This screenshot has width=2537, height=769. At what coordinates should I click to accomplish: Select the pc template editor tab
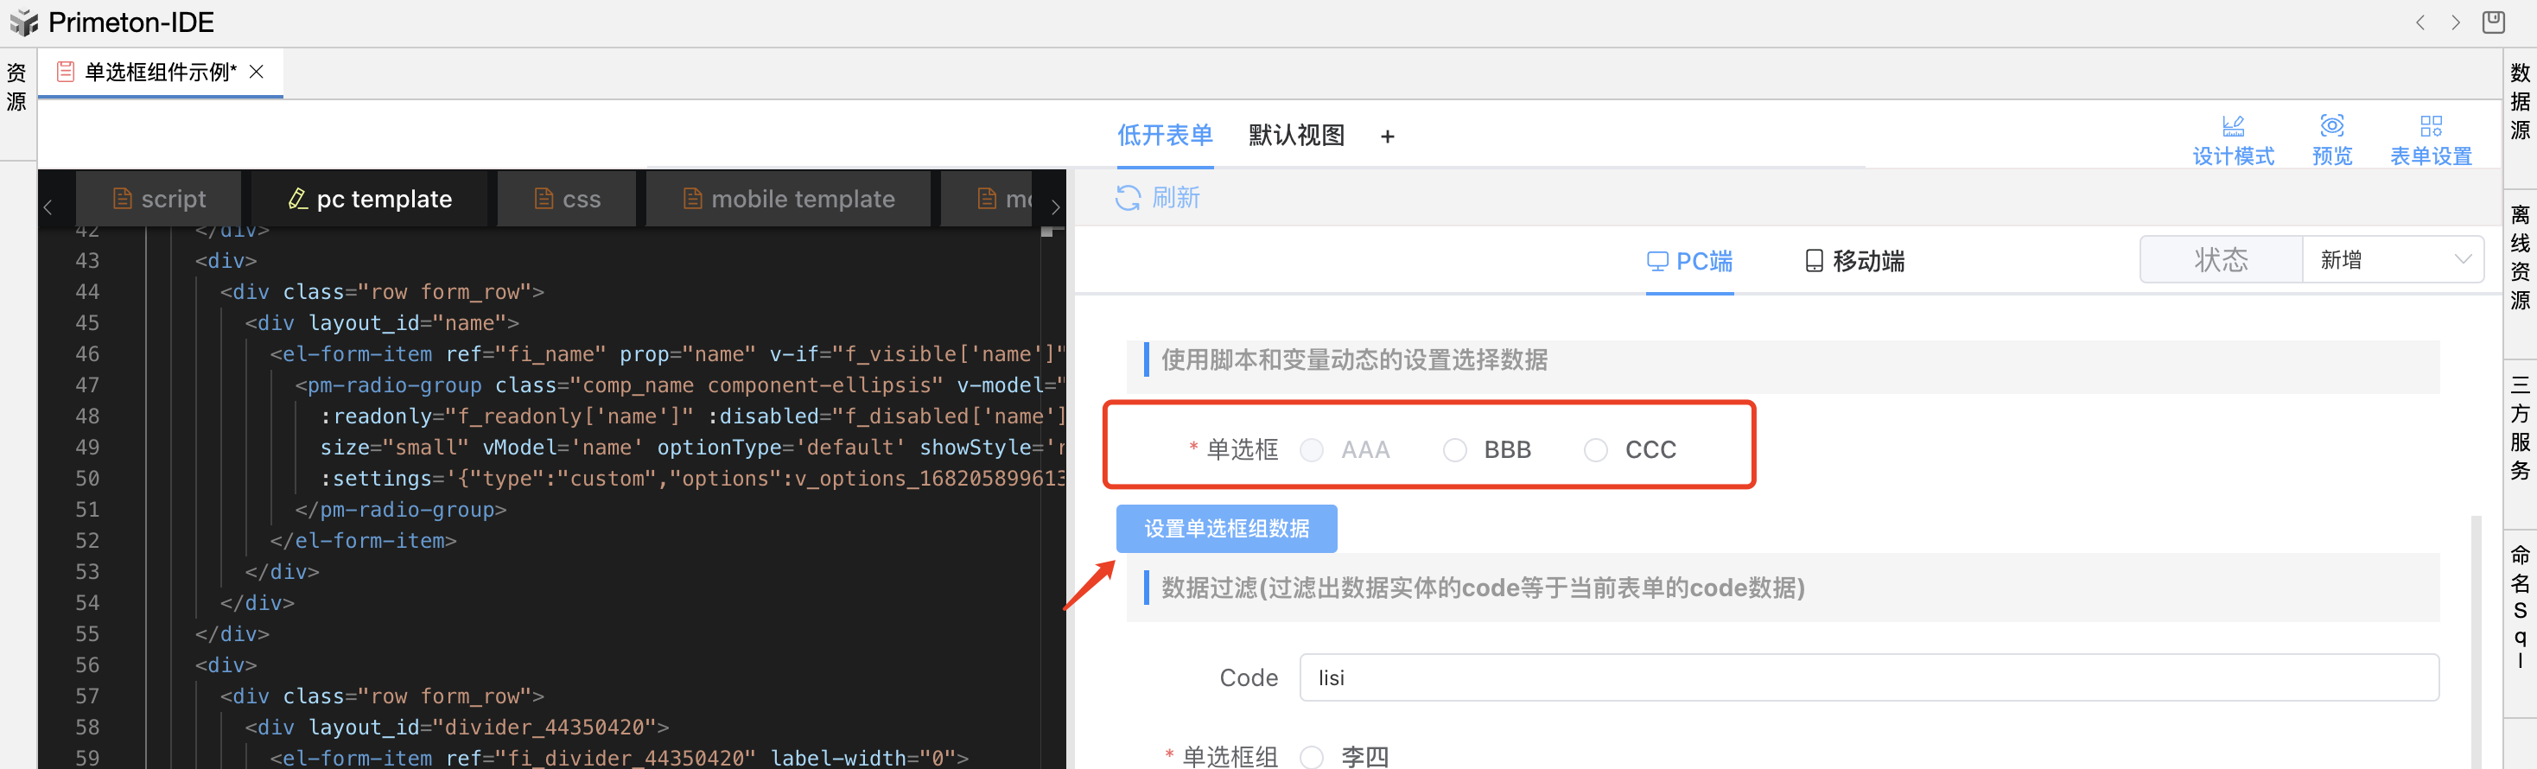369,199
